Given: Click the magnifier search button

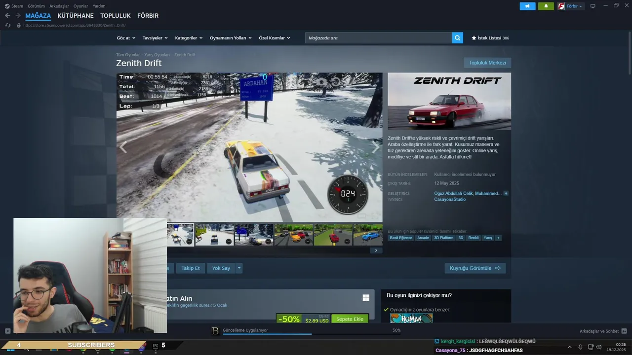Looking at the screenshot, I should click(457, 38).
